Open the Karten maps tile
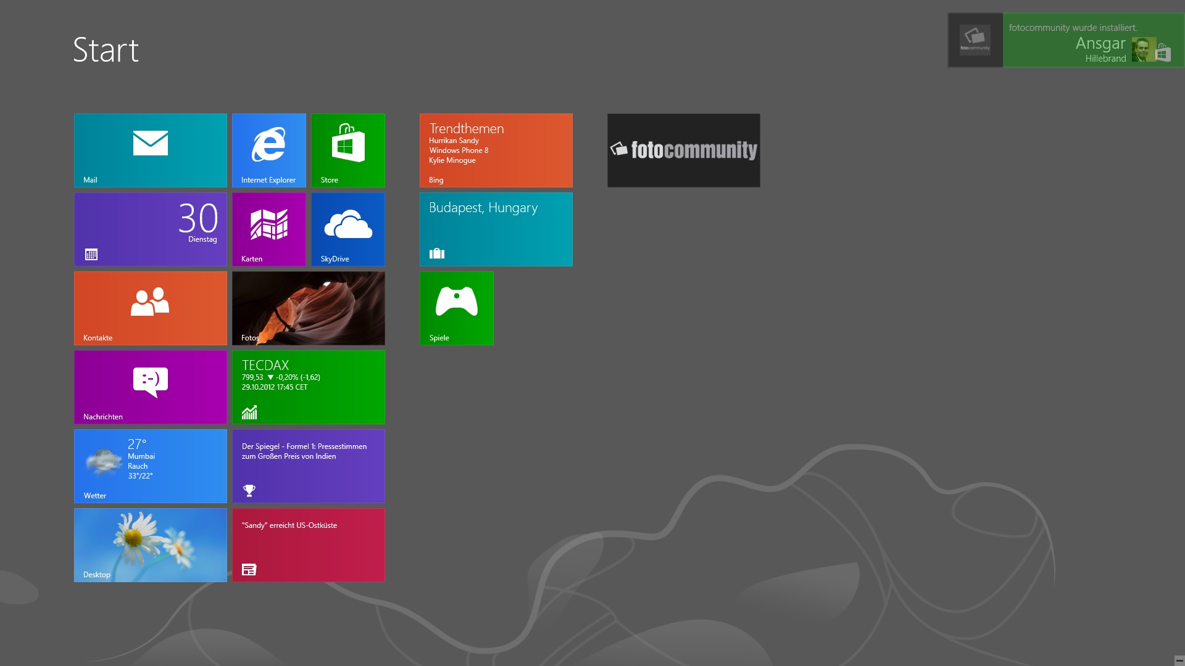Screen dimensions: 1185x666 click(268, 229)
